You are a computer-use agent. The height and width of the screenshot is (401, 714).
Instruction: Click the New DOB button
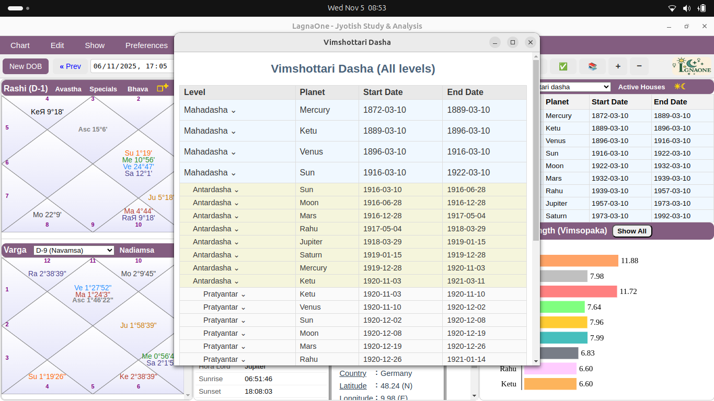25,66
